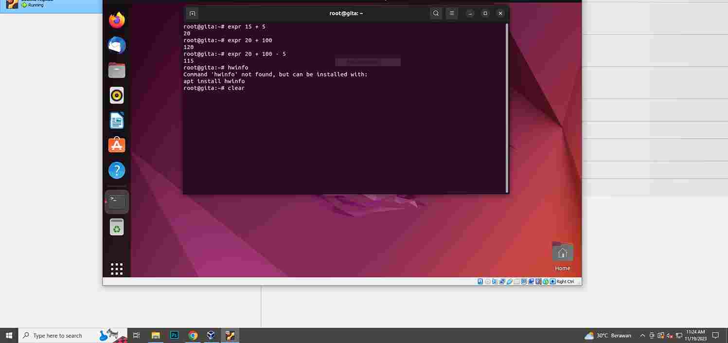
Task: Launch LibreOffice Writer from the dock
Action: tap(117, 120)
